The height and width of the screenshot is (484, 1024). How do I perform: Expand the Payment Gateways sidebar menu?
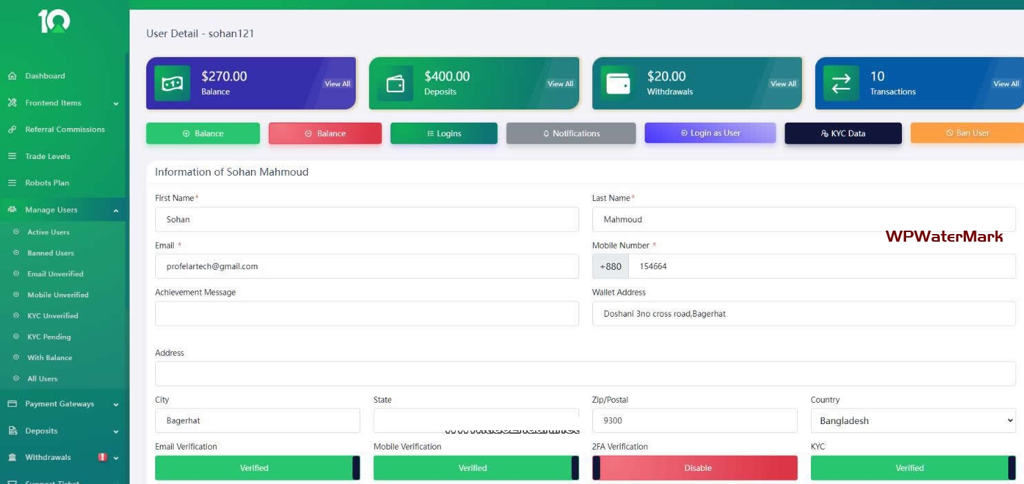63,404
